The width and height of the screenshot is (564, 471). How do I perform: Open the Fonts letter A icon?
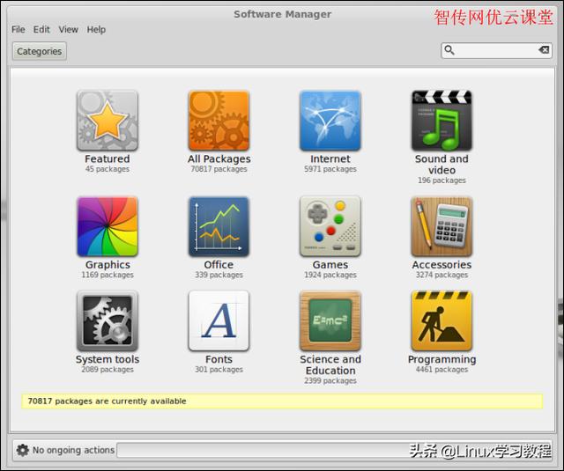pos(219,320)
